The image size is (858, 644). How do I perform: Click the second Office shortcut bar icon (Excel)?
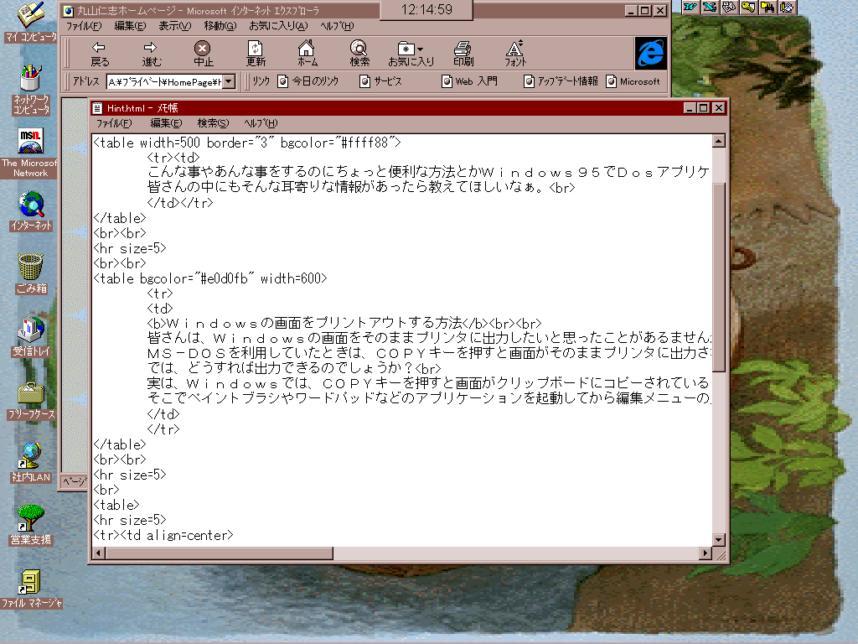tap(710, 7)
